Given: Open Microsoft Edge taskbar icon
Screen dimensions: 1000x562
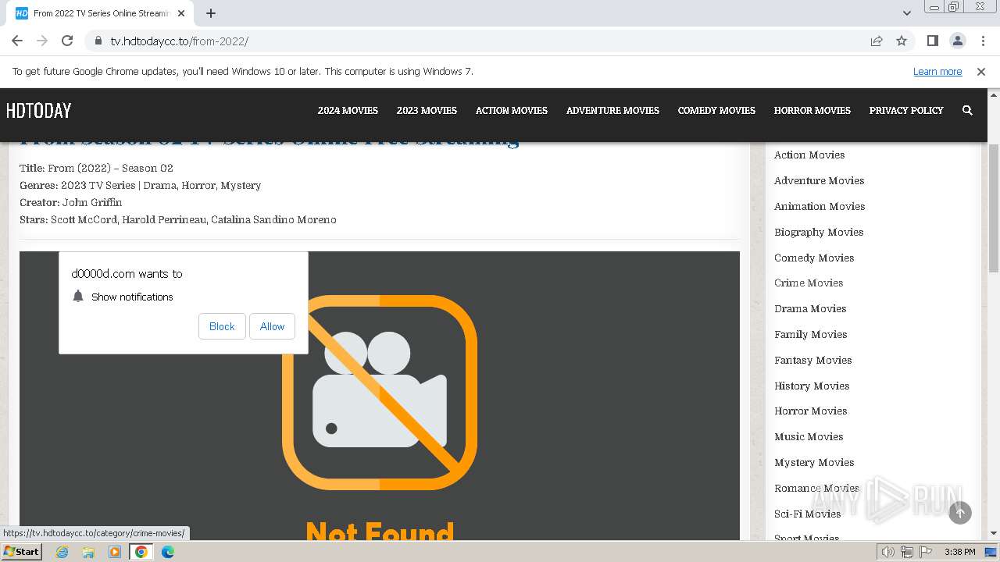Looking at the screenshot, I should coord(168,552).
